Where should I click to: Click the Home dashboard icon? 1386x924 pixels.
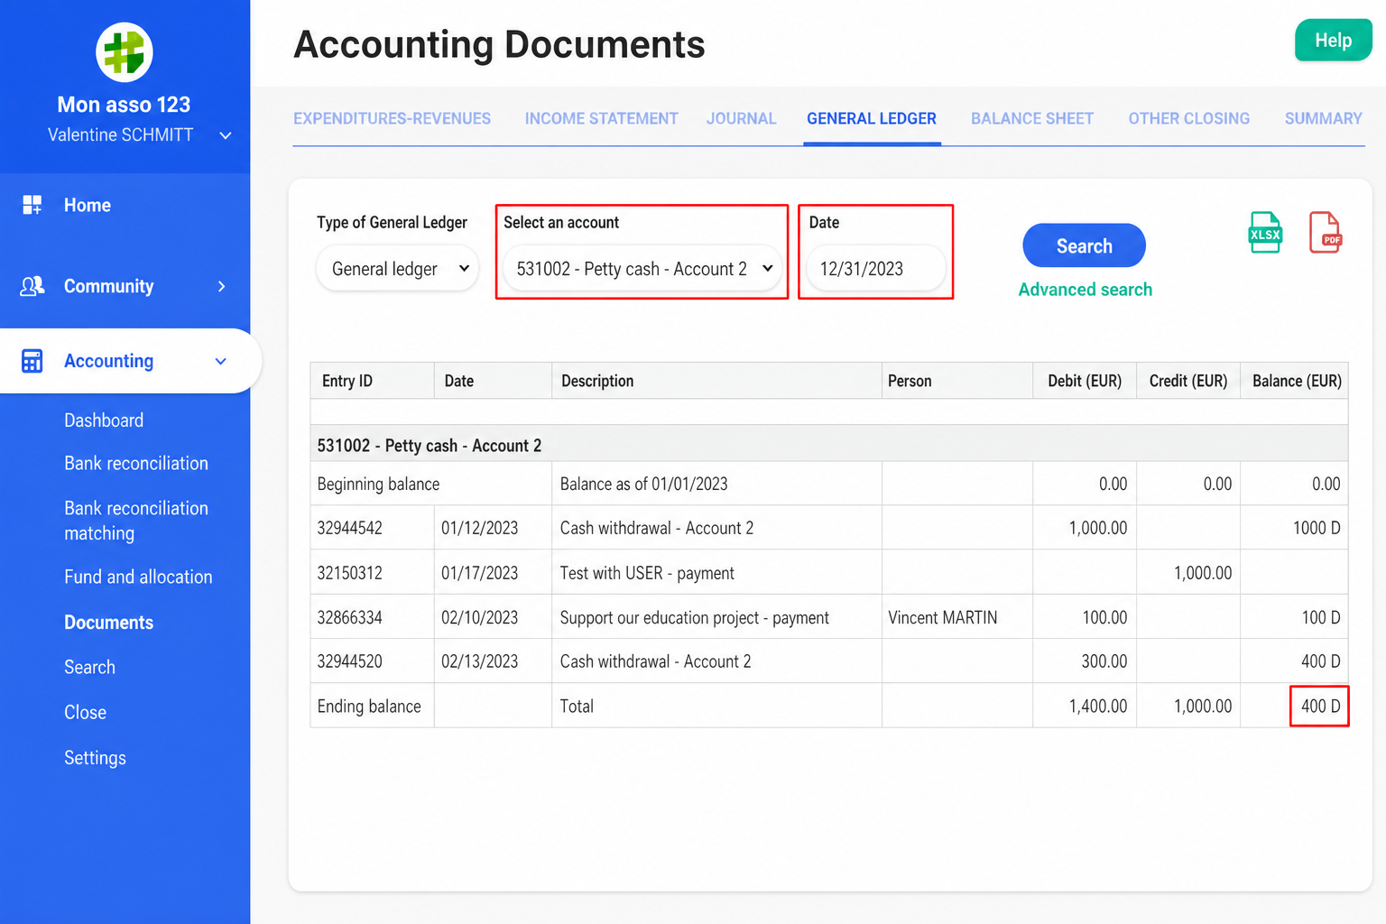[x=32, y=205]
